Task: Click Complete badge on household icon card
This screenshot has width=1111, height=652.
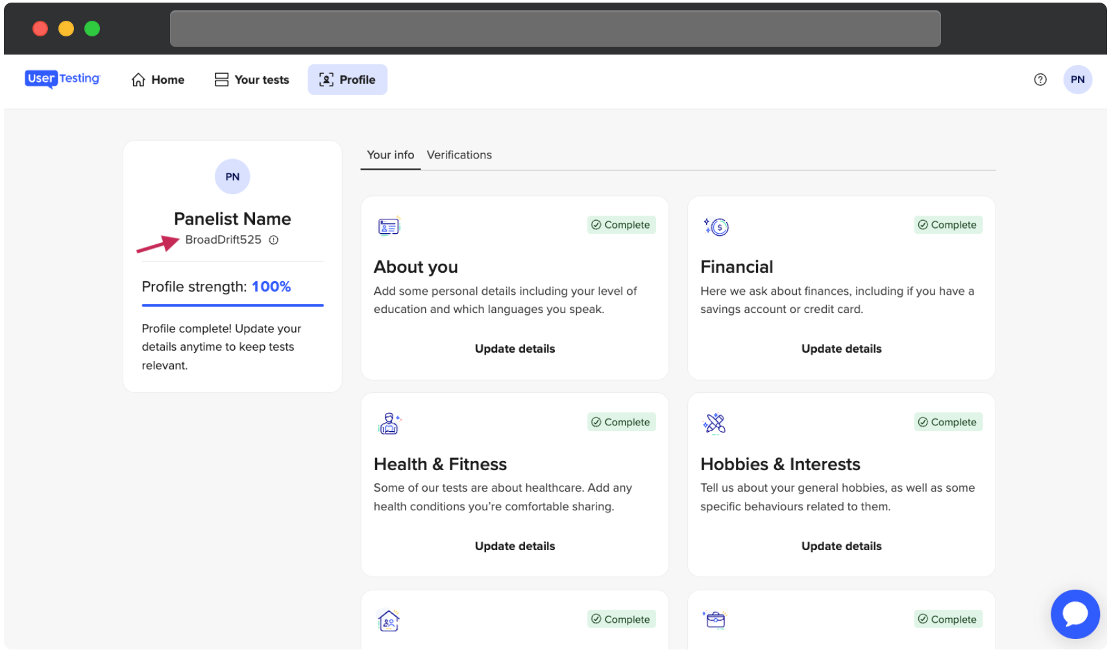Action: coord(621,620)
